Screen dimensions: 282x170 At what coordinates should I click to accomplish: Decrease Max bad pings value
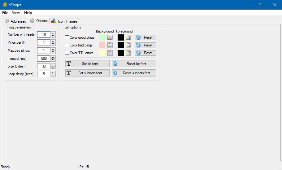click(53, 52)
